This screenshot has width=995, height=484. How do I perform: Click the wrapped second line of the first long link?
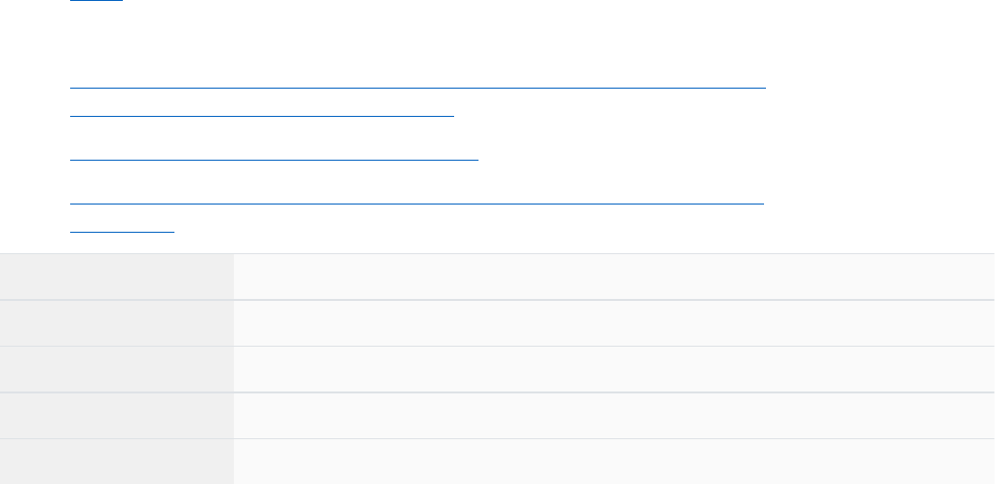(x=262, y=114)
